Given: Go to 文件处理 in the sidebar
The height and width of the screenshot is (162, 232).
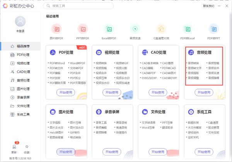Looking at the screenshot, I should click(20, 106).
